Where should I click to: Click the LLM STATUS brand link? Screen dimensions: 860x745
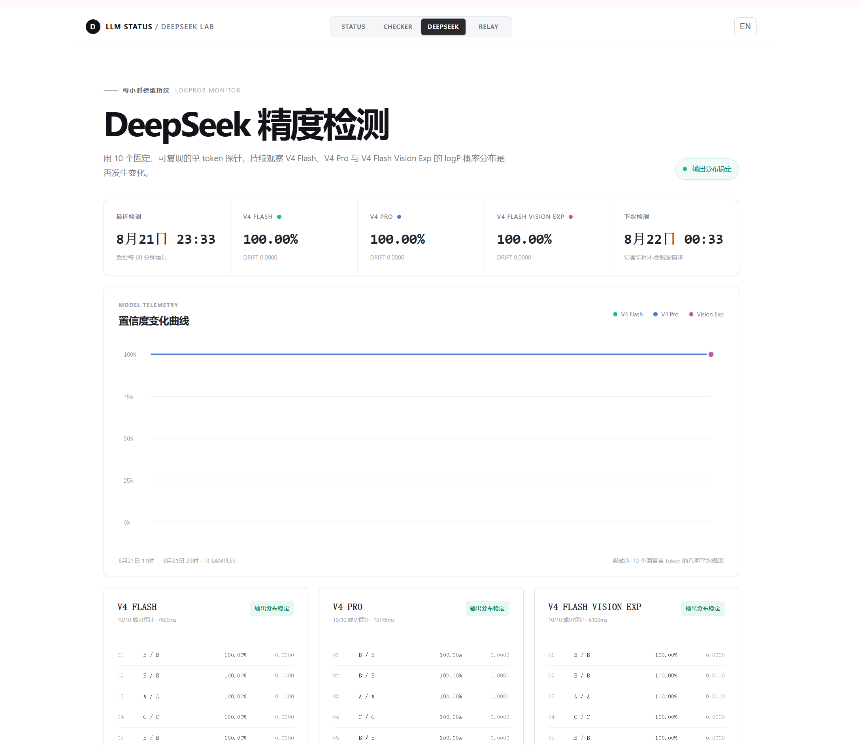129,26
